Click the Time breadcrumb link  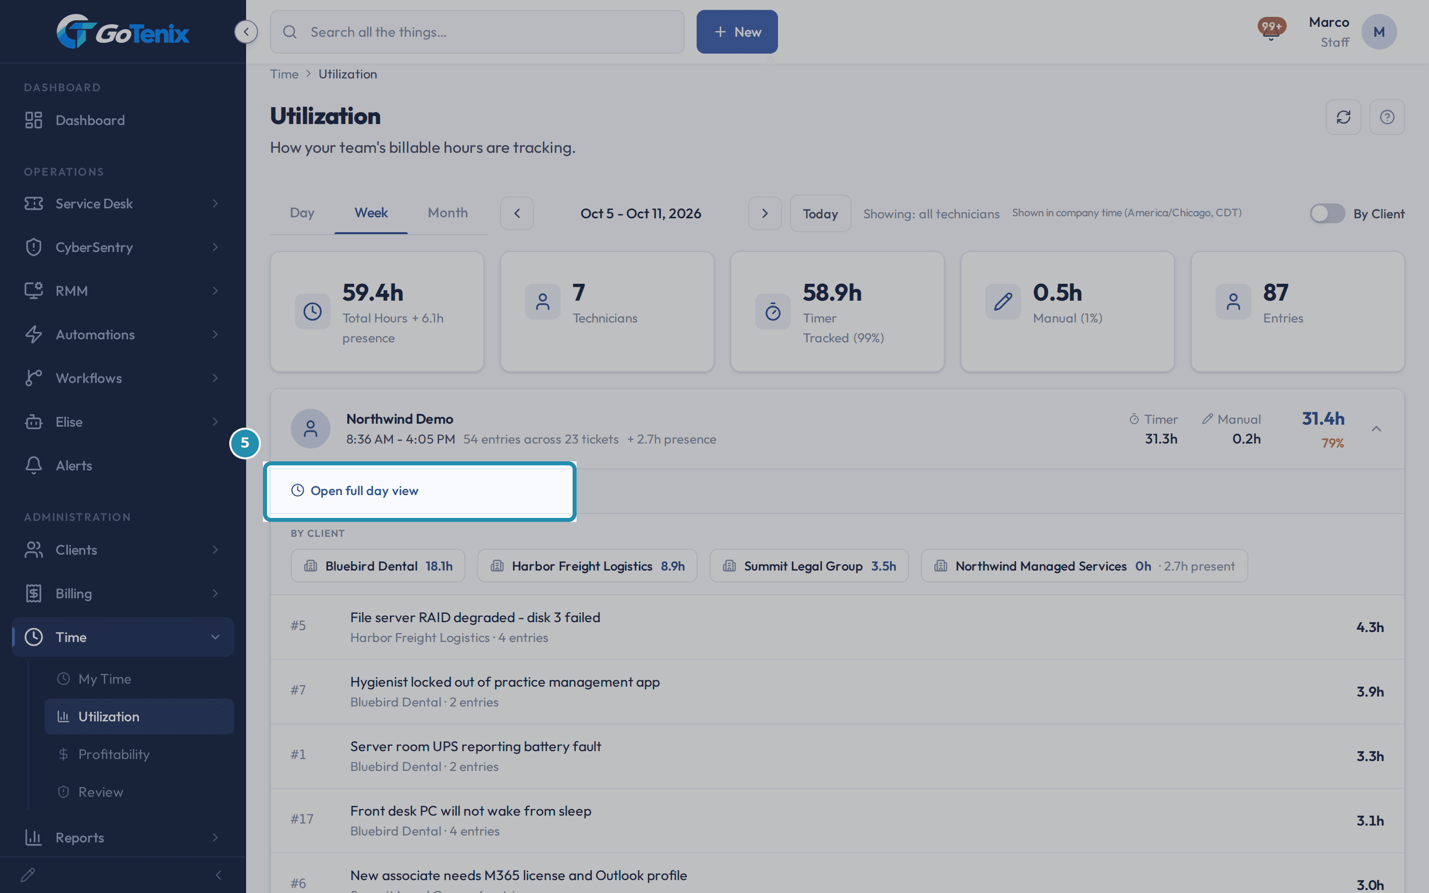click(284, 74)
